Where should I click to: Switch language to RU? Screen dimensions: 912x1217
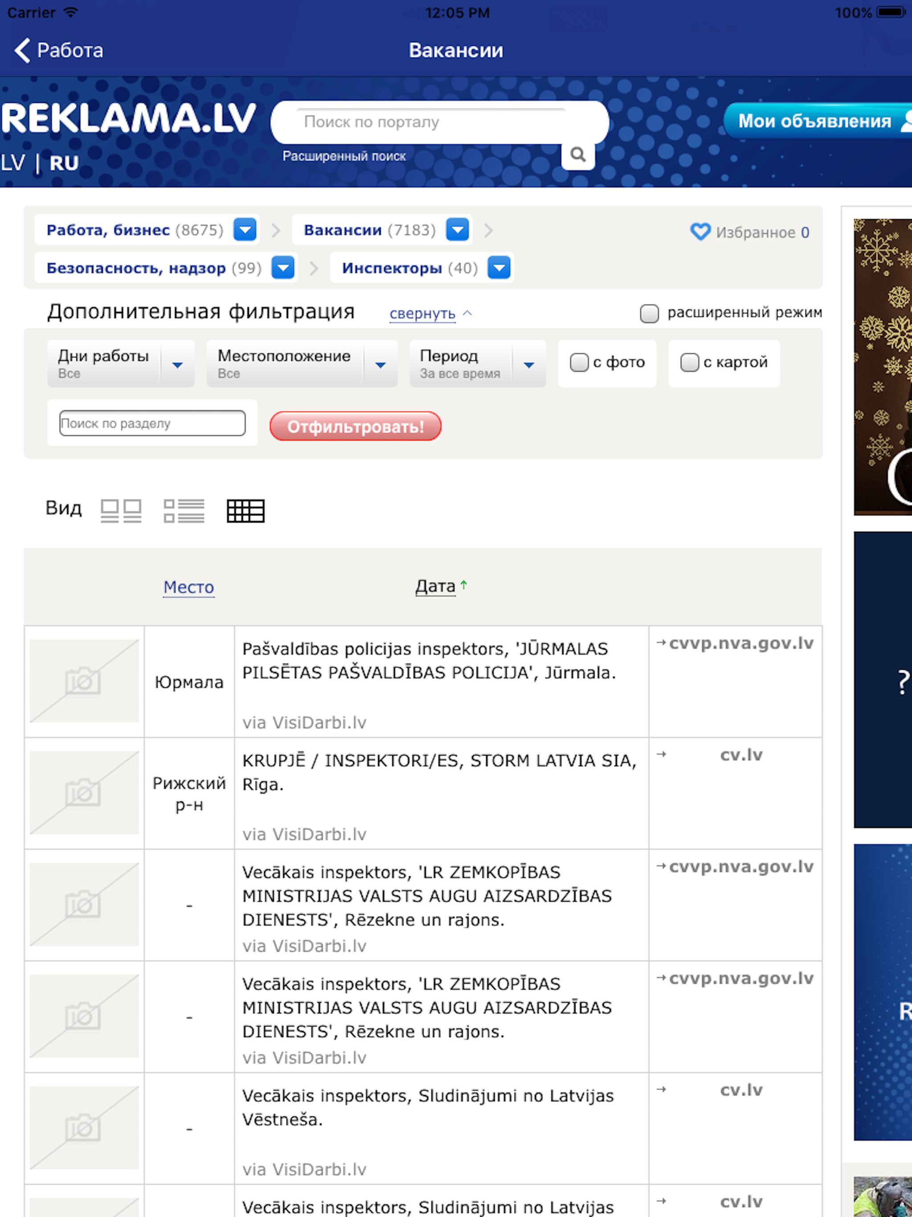click(64, 163)
